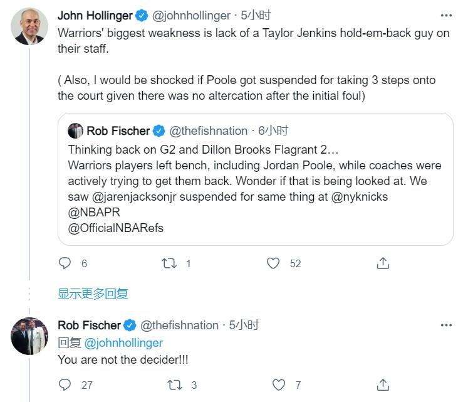Viewport: 463px width, 402px height.
Task: Share Rob Fischer's reply tweet
Action: [383, 385]
